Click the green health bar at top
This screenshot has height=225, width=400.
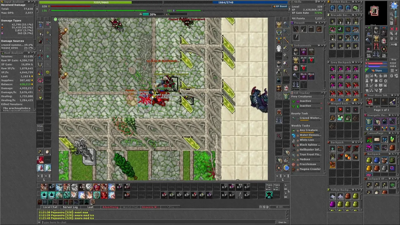tap(101, 2)
